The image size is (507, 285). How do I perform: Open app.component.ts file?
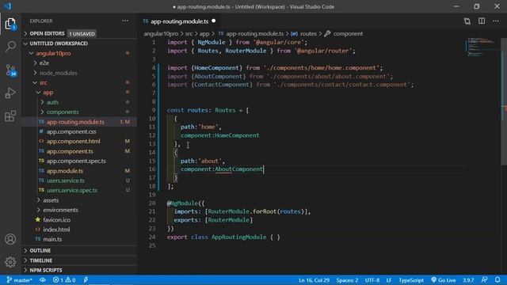coord(79,151)
